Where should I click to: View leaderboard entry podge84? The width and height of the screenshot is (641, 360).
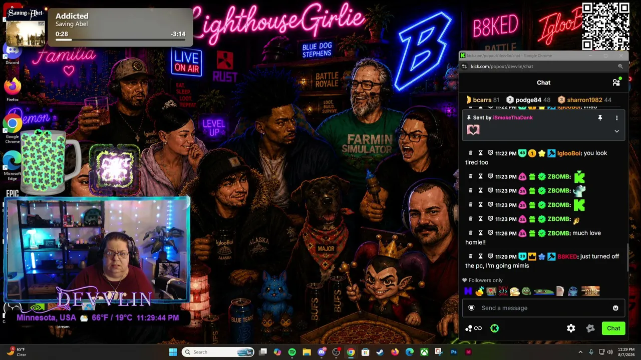pyautogui.click(x=528, y=100)
